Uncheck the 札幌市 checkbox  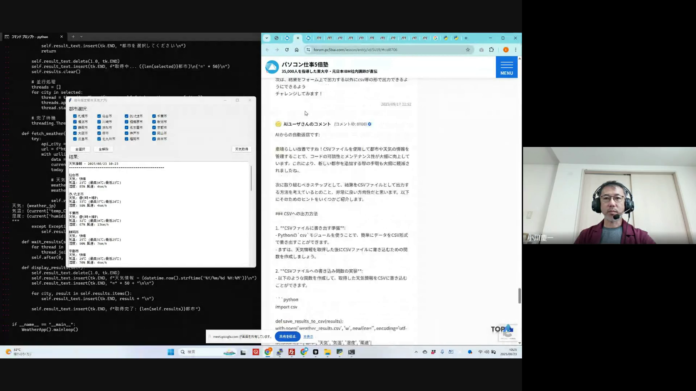[x=75, y=116]
